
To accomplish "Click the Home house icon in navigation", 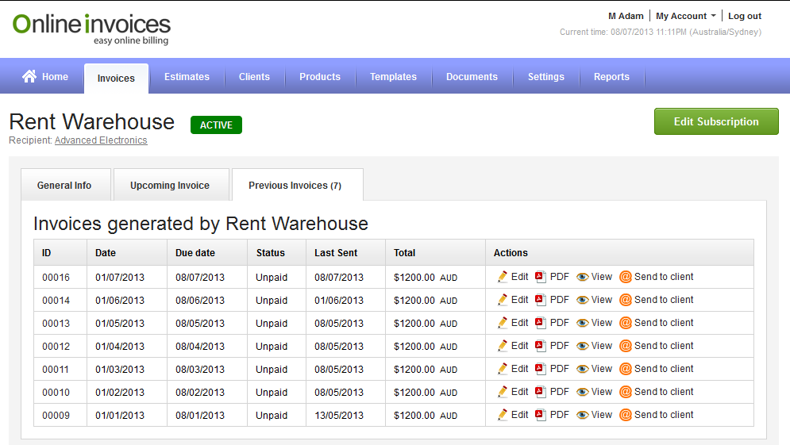I will click(x=29, y=76).
